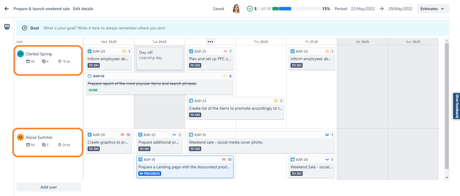The image size is (460, 196).
Task: Click stopwatch 24 sp icon under Aloise Summer
Action: point(59,145)
